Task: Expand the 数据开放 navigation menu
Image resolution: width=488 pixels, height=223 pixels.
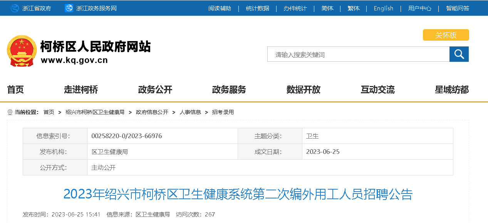Action: 304,90
